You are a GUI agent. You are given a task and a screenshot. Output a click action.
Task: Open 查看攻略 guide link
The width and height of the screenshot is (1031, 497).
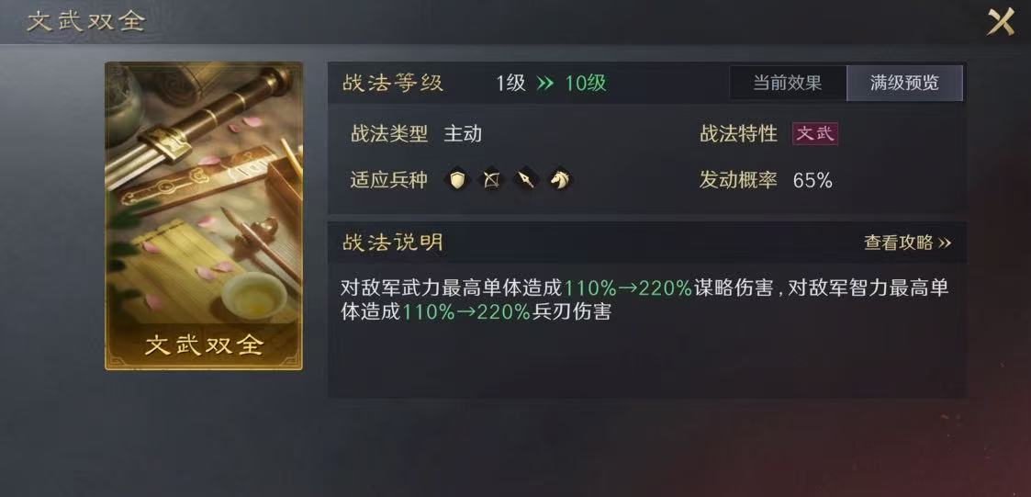click(x=907, y=243)
